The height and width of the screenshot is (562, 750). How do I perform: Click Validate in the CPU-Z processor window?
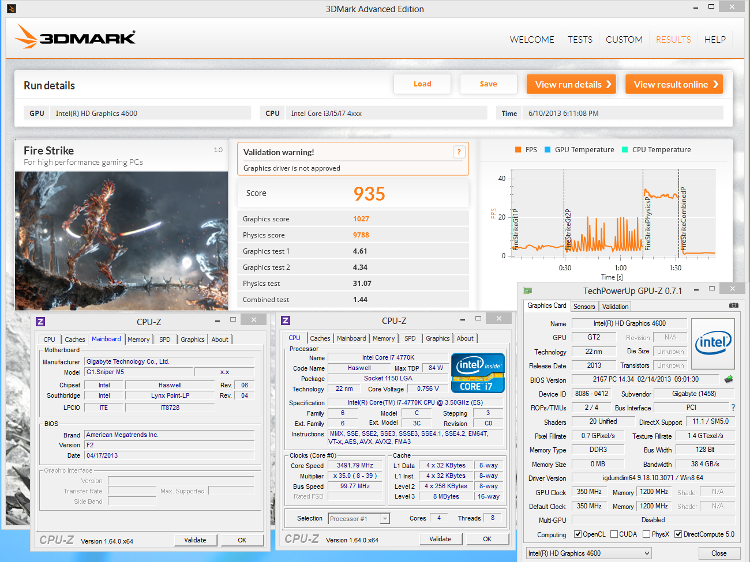click(x=440, y=539)
